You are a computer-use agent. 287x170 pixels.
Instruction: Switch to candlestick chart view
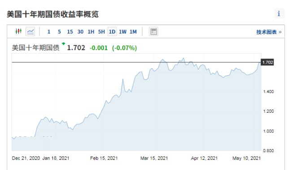[x=18, y=31]
